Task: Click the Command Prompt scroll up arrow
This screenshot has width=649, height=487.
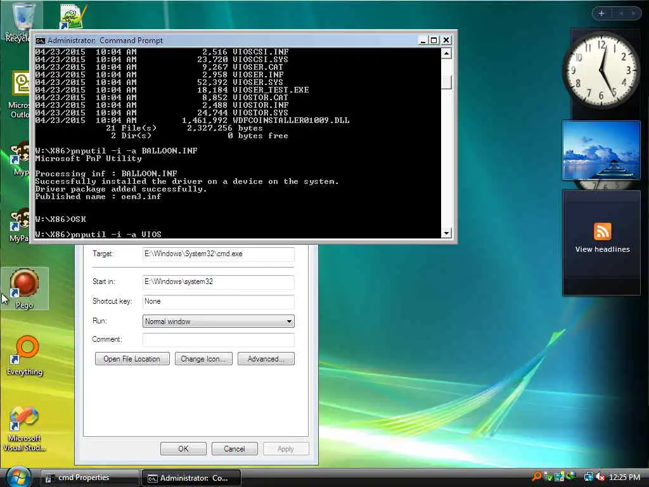Action: pyautogui.click(x=446, y=53)
